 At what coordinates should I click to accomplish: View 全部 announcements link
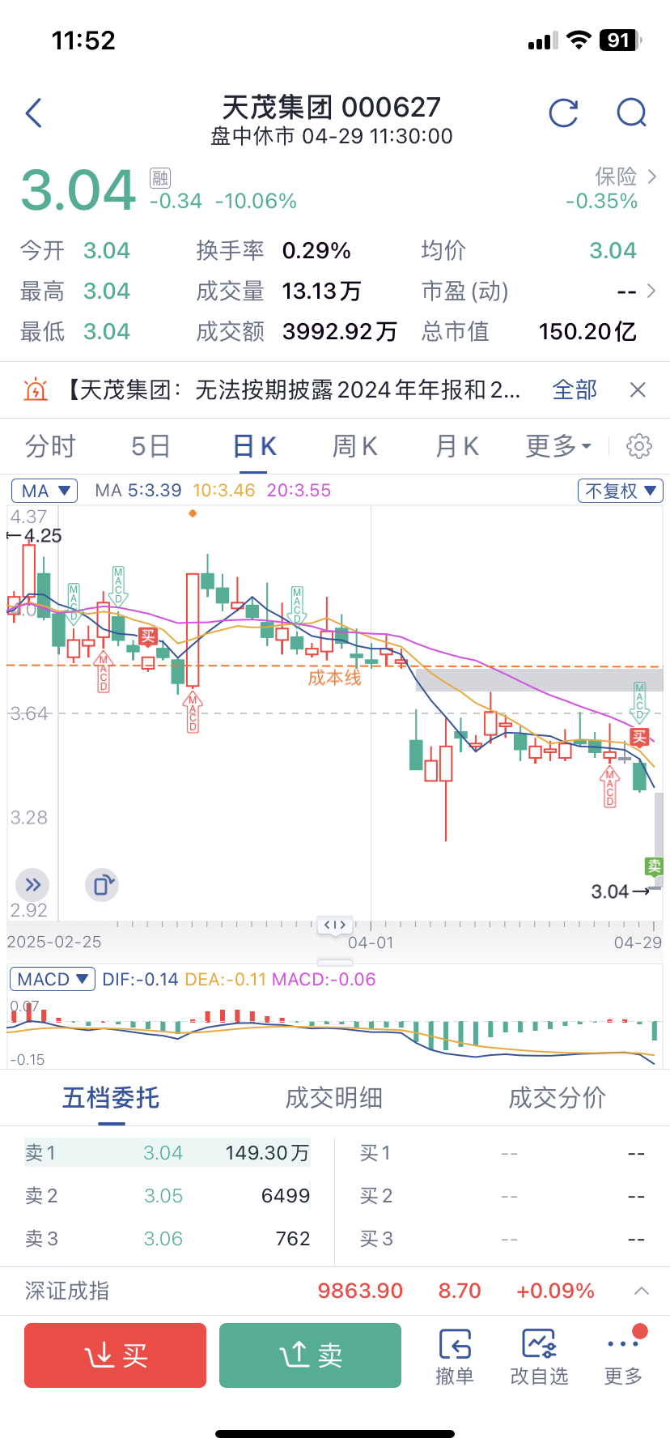pyautogui.click(x=575, y=390)
